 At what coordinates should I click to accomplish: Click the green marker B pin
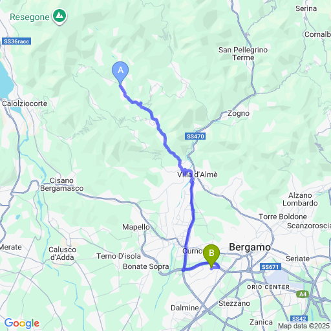coord(211,256)
